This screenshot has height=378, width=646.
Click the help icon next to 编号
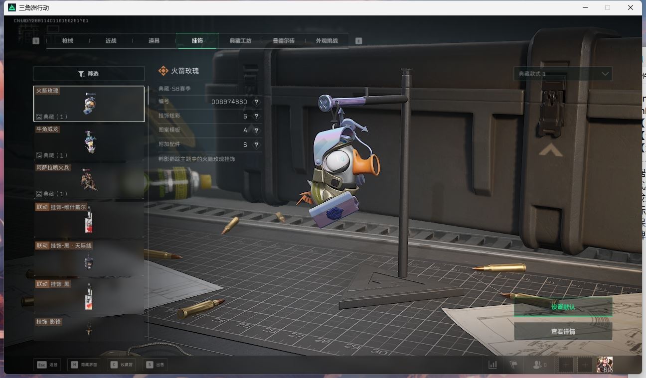tap(256, 102)
